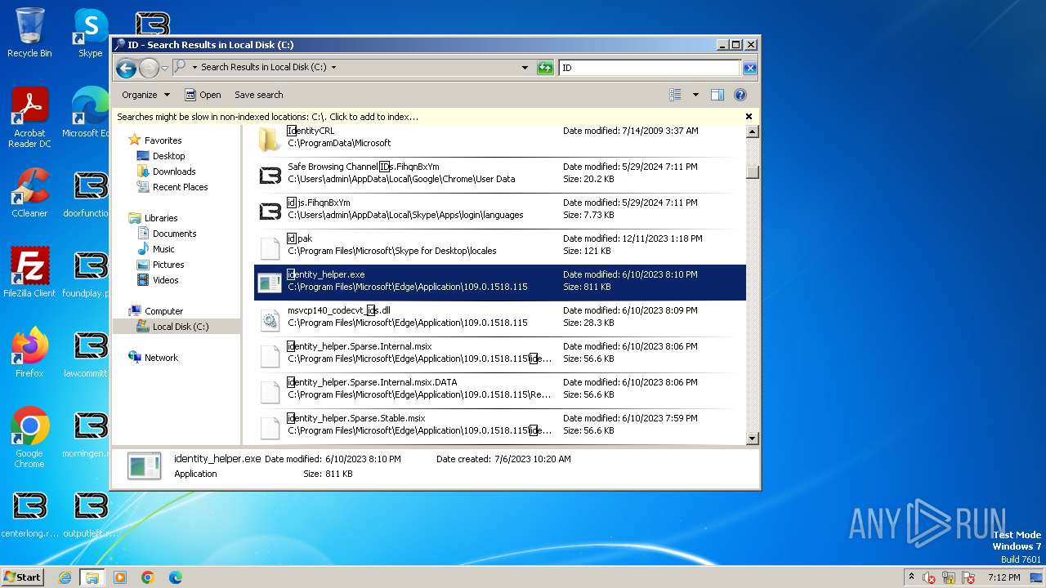The image size is (1046, 588).
Task: Open Google Chrome desktop shortcut
Action: pyautogui.click(x=29, y=438)
